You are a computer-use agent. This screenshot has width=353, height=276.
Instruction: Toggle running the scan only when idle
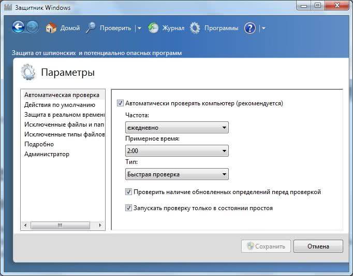(128, 208)
